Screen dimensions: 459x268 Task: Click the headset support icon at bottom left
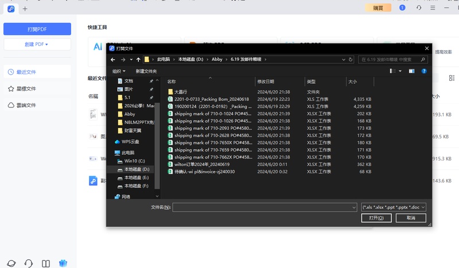28,263
